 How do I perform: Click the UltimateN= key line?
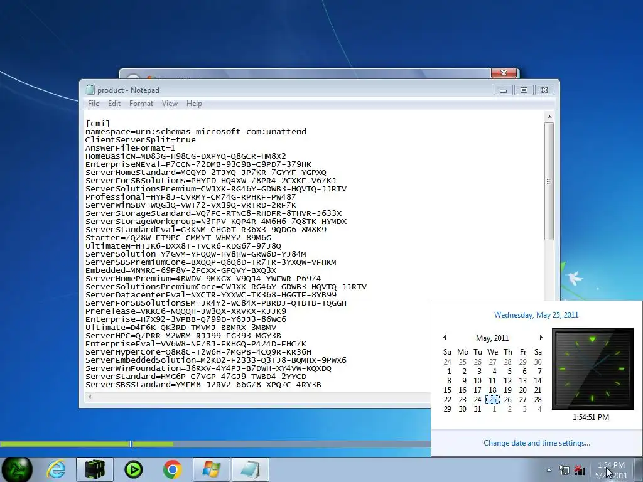point(183,246)
